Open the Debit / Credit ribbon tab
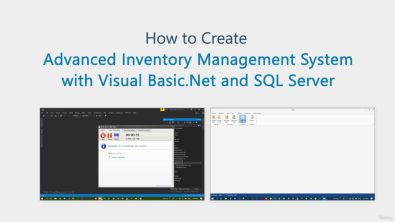 tap(230, 113)
